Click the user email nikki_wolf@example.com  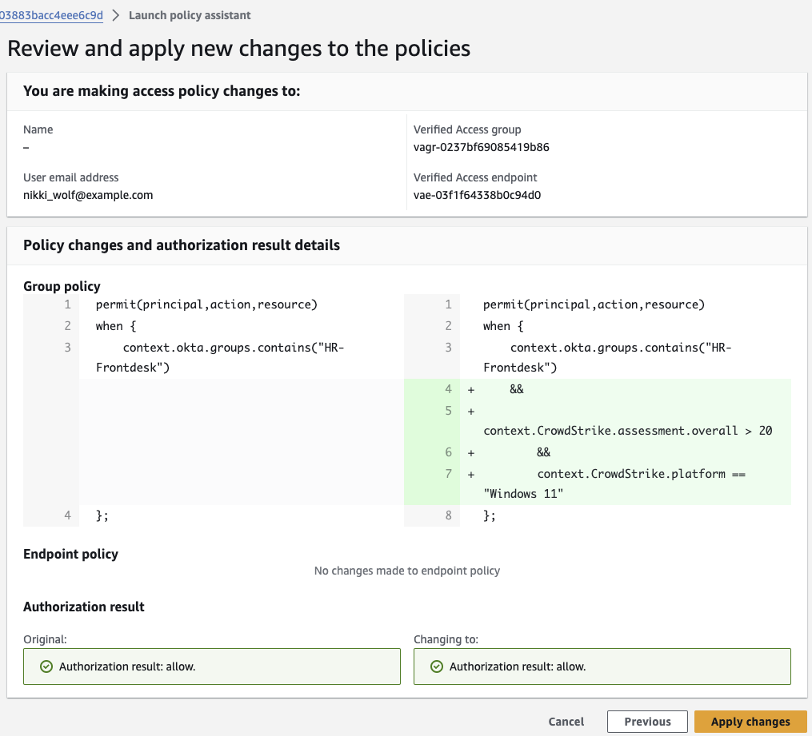tap(87, 194)
